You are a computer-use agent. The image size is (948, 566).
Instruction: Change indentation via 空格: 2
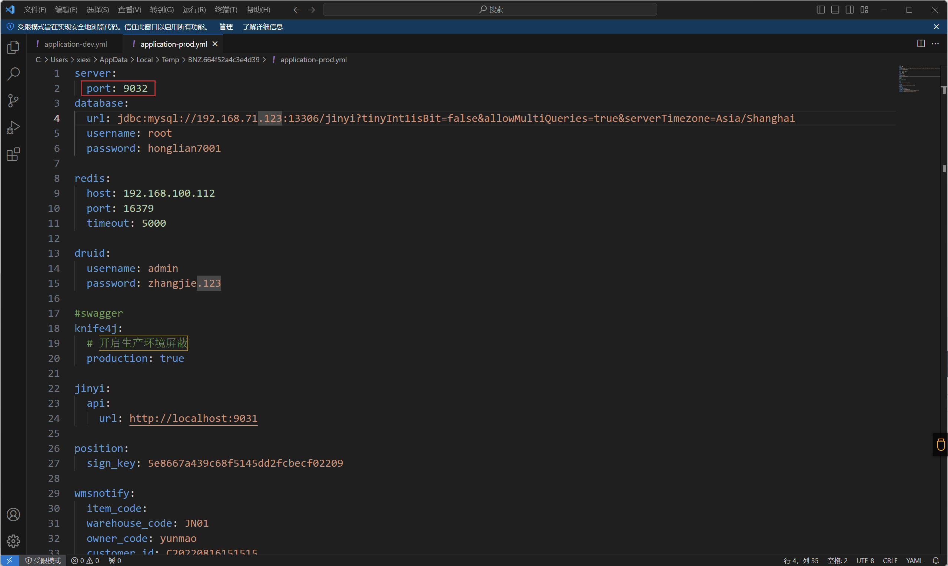[837, 560]
